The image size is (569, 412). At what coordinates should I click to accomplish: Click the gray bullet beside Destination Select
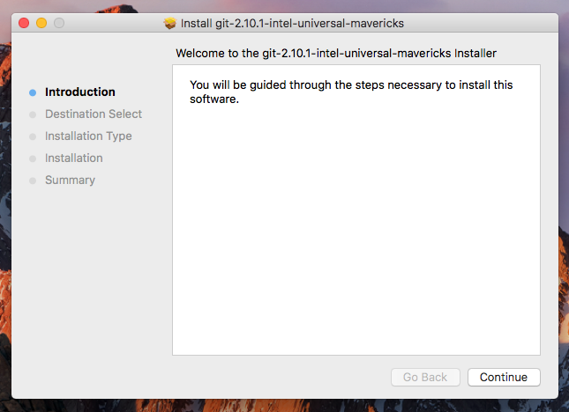tap(33, 114)
